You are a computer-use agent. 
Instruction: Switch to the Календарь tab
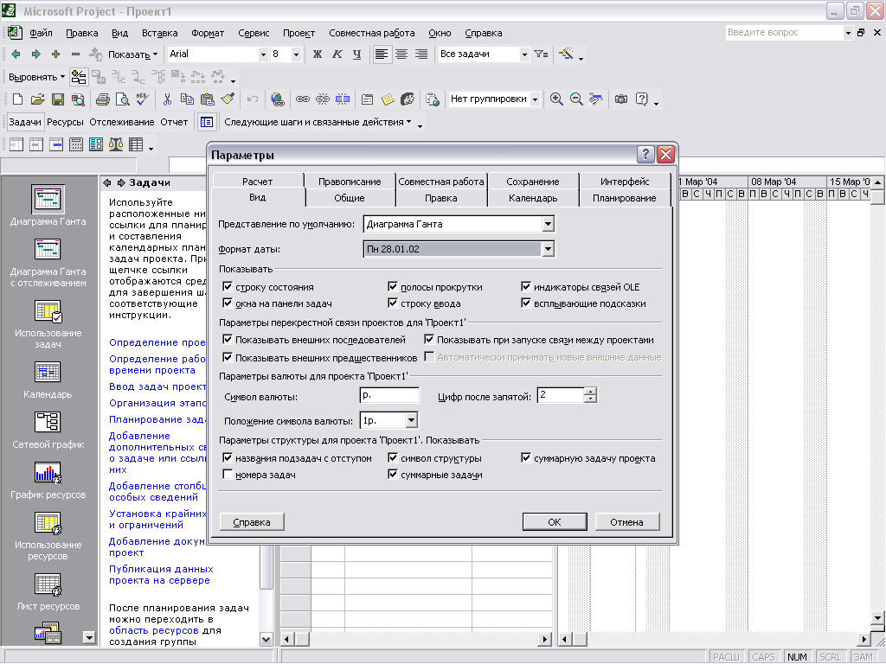click(x=533, y=198)
